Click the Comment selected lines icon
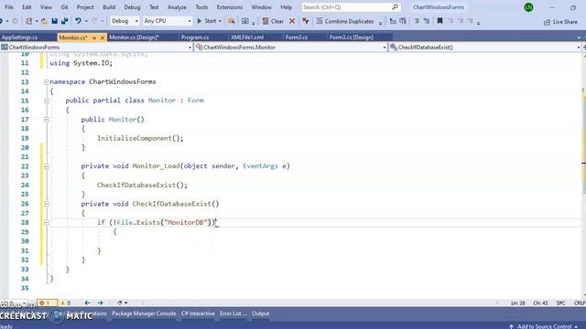This screenshot has width=586, height=329. pos(417,21)
